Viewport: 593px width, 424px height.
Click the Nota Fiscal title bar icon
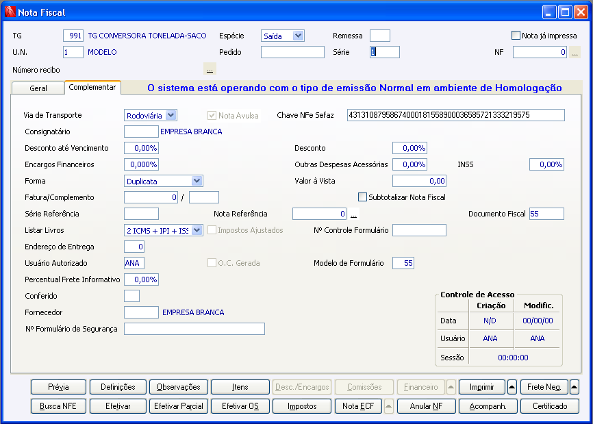[10, 12]
